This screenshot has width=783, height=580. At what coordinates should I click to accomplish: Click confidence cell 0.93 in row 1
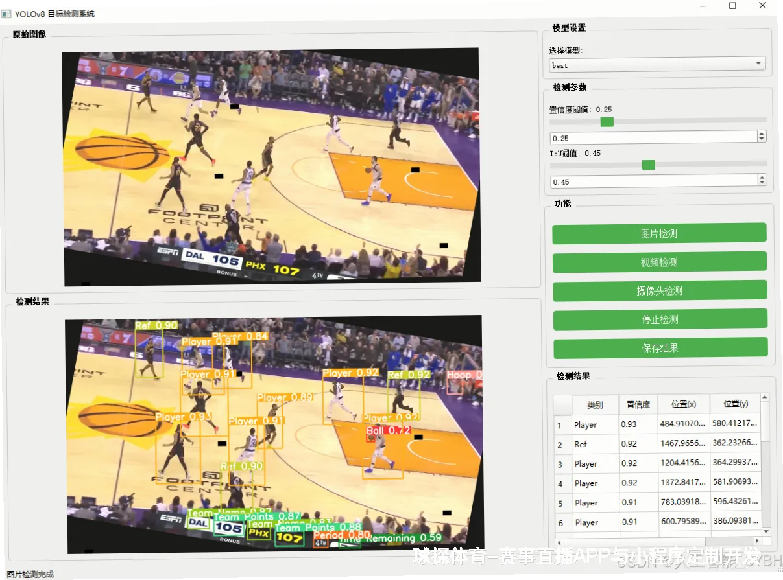click(x=638, y=425)
